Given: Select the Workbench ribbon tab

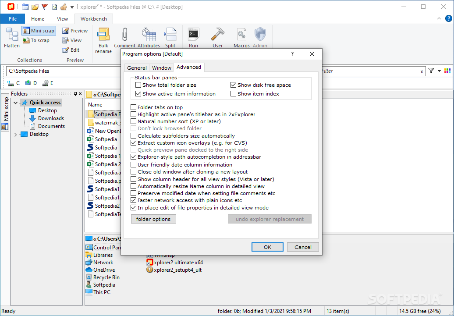Looking at the screenshot, I should pyautogui.click(x=93, y=19).
